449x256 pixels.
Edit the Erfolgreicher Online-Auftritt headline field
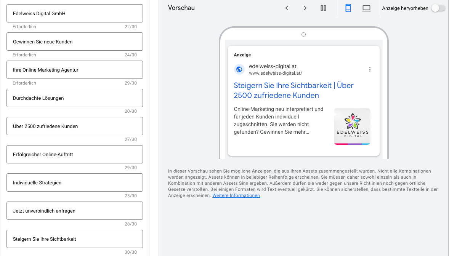point(75,154)
